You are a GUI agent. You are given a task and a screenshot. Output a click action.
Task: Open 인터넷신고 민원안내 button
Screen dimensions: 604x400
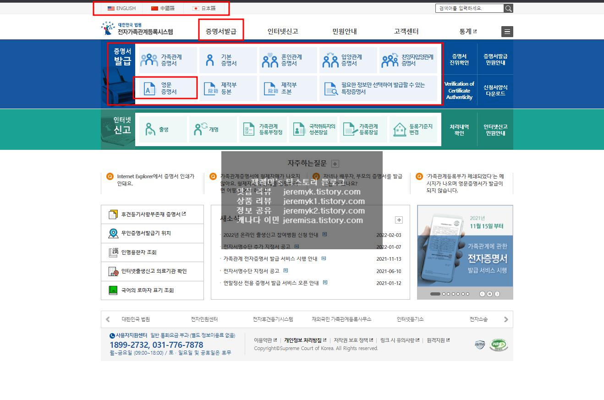pyautogui.click(x=495, y=130)
